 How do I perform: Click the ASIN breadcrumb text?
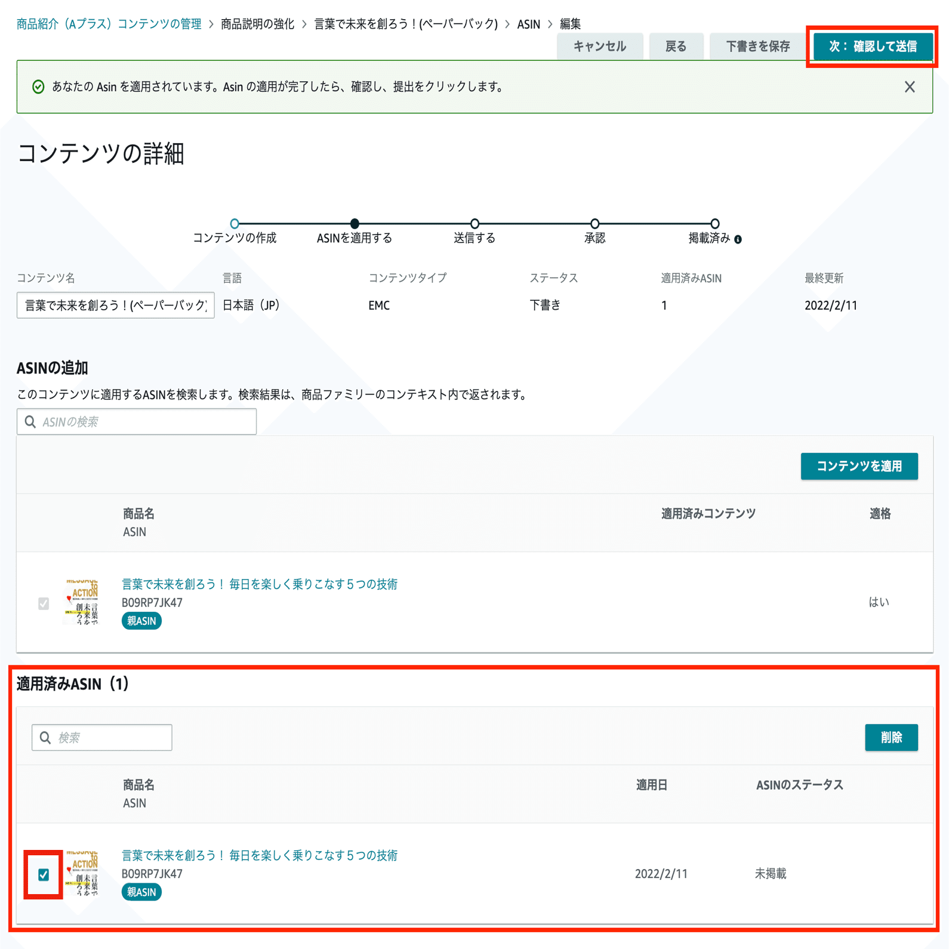pyautogui.click(x=529, y=24)
